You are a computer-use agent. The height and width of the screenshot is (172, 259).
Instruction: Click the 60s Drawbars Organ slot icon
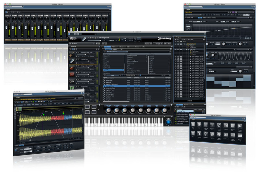tap(72, 82)
